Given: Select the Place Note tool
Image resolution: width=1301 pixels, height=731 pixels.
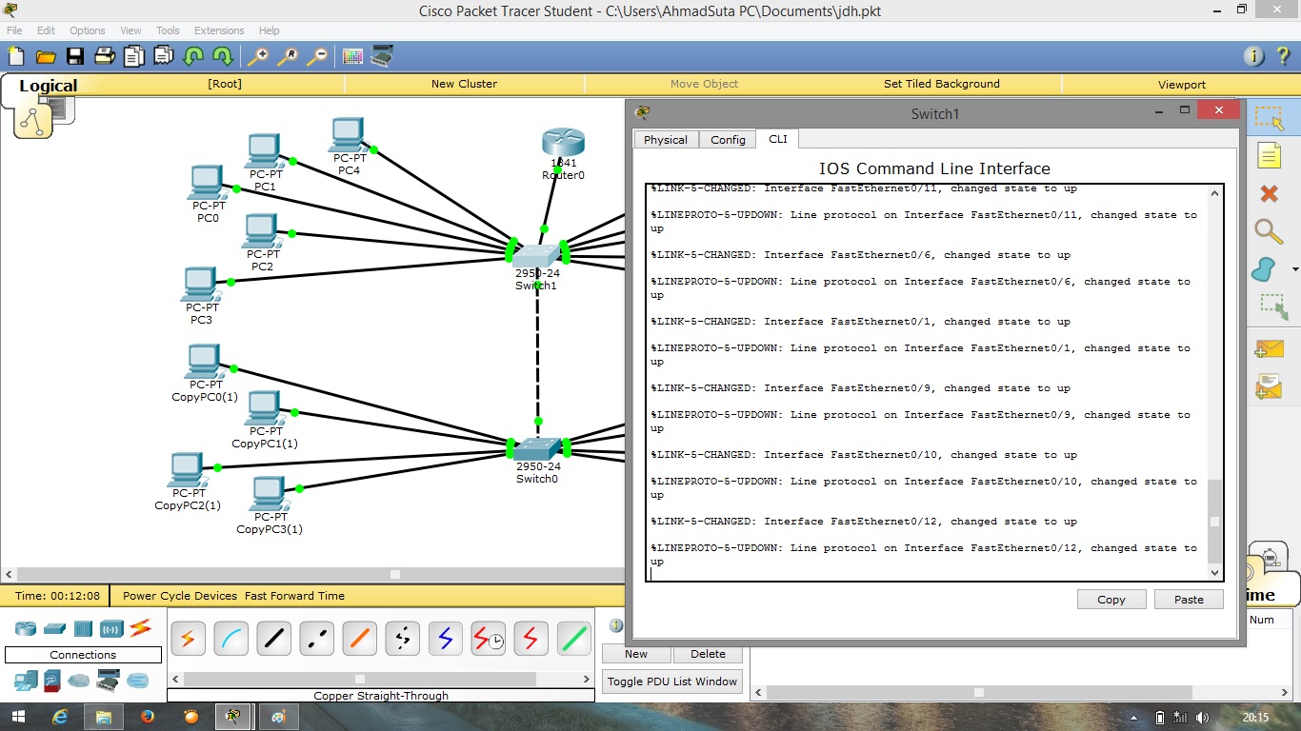Looking at the screenshot, I should pos(1270,155).
